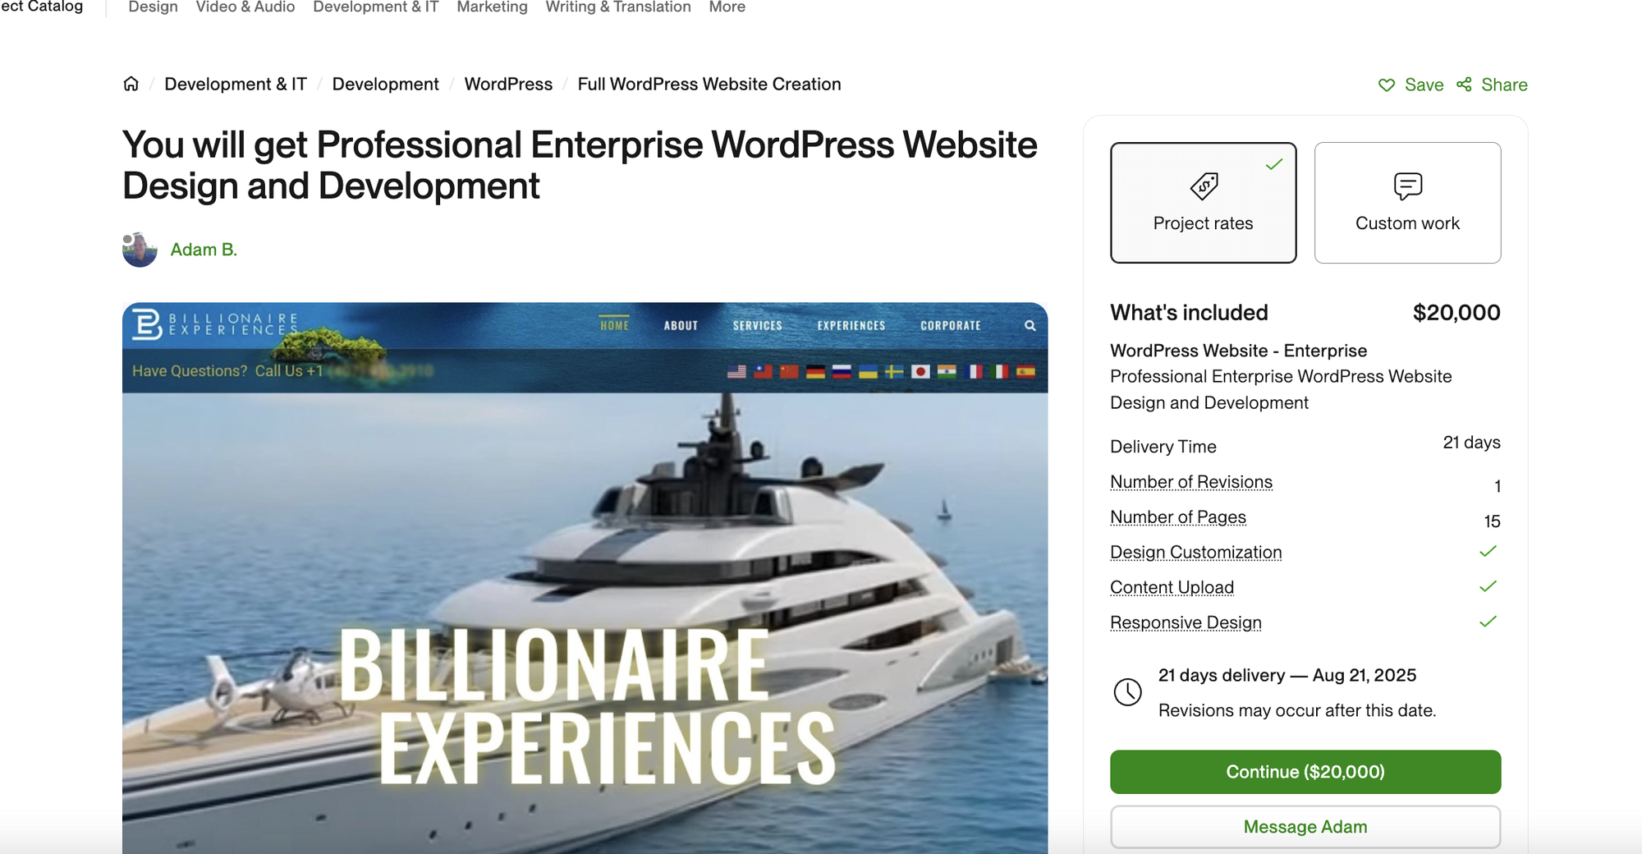1642x854 pixels.
Task: Go to home via breadcrumb house icon
Action: point(131,84)
